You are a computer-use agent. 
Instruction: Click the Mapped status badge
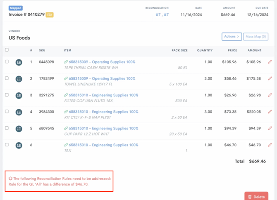click(16, 8)
